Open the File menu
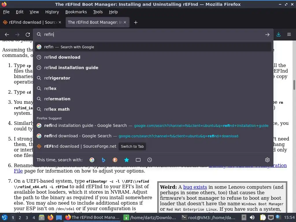The height and width of the screenshot is (222, 296). 6,12
